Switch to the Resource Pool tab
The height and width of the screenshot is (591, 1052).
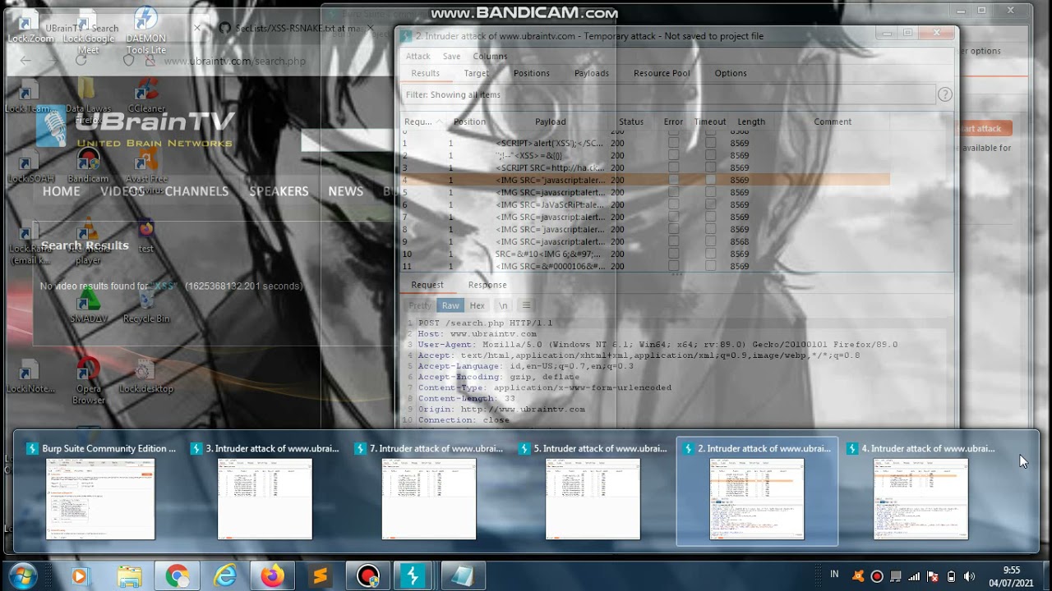point(662,73)
